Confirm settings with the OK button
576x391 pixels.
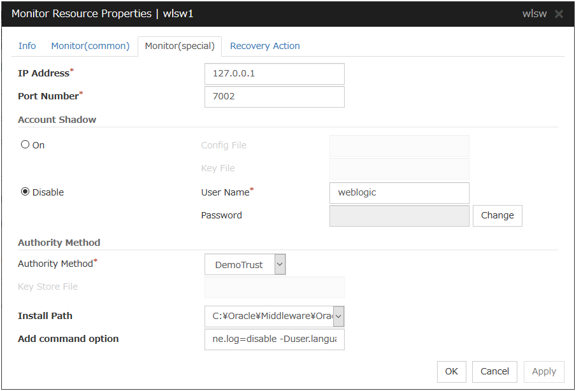point(451,371)
